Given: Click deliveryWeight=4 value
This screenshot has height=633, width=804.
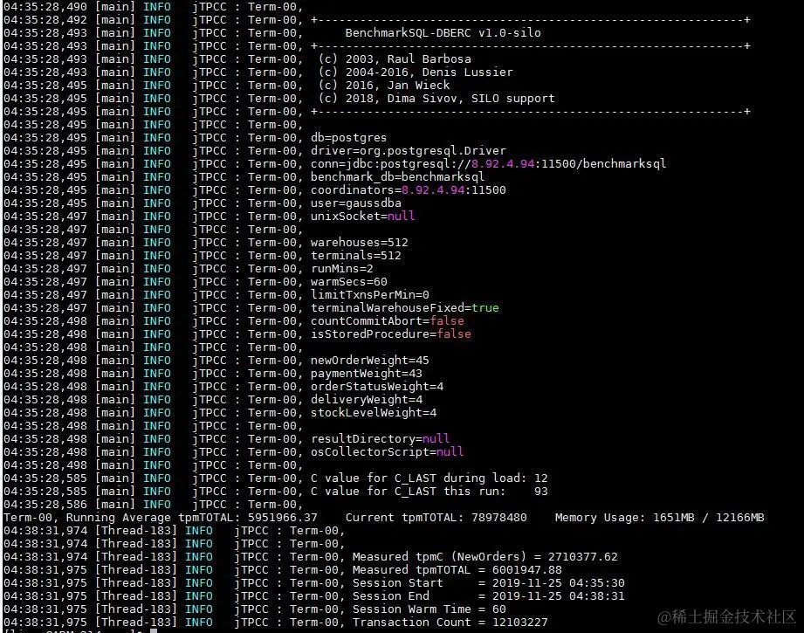Looking at the screenshot, I should 366,400.
